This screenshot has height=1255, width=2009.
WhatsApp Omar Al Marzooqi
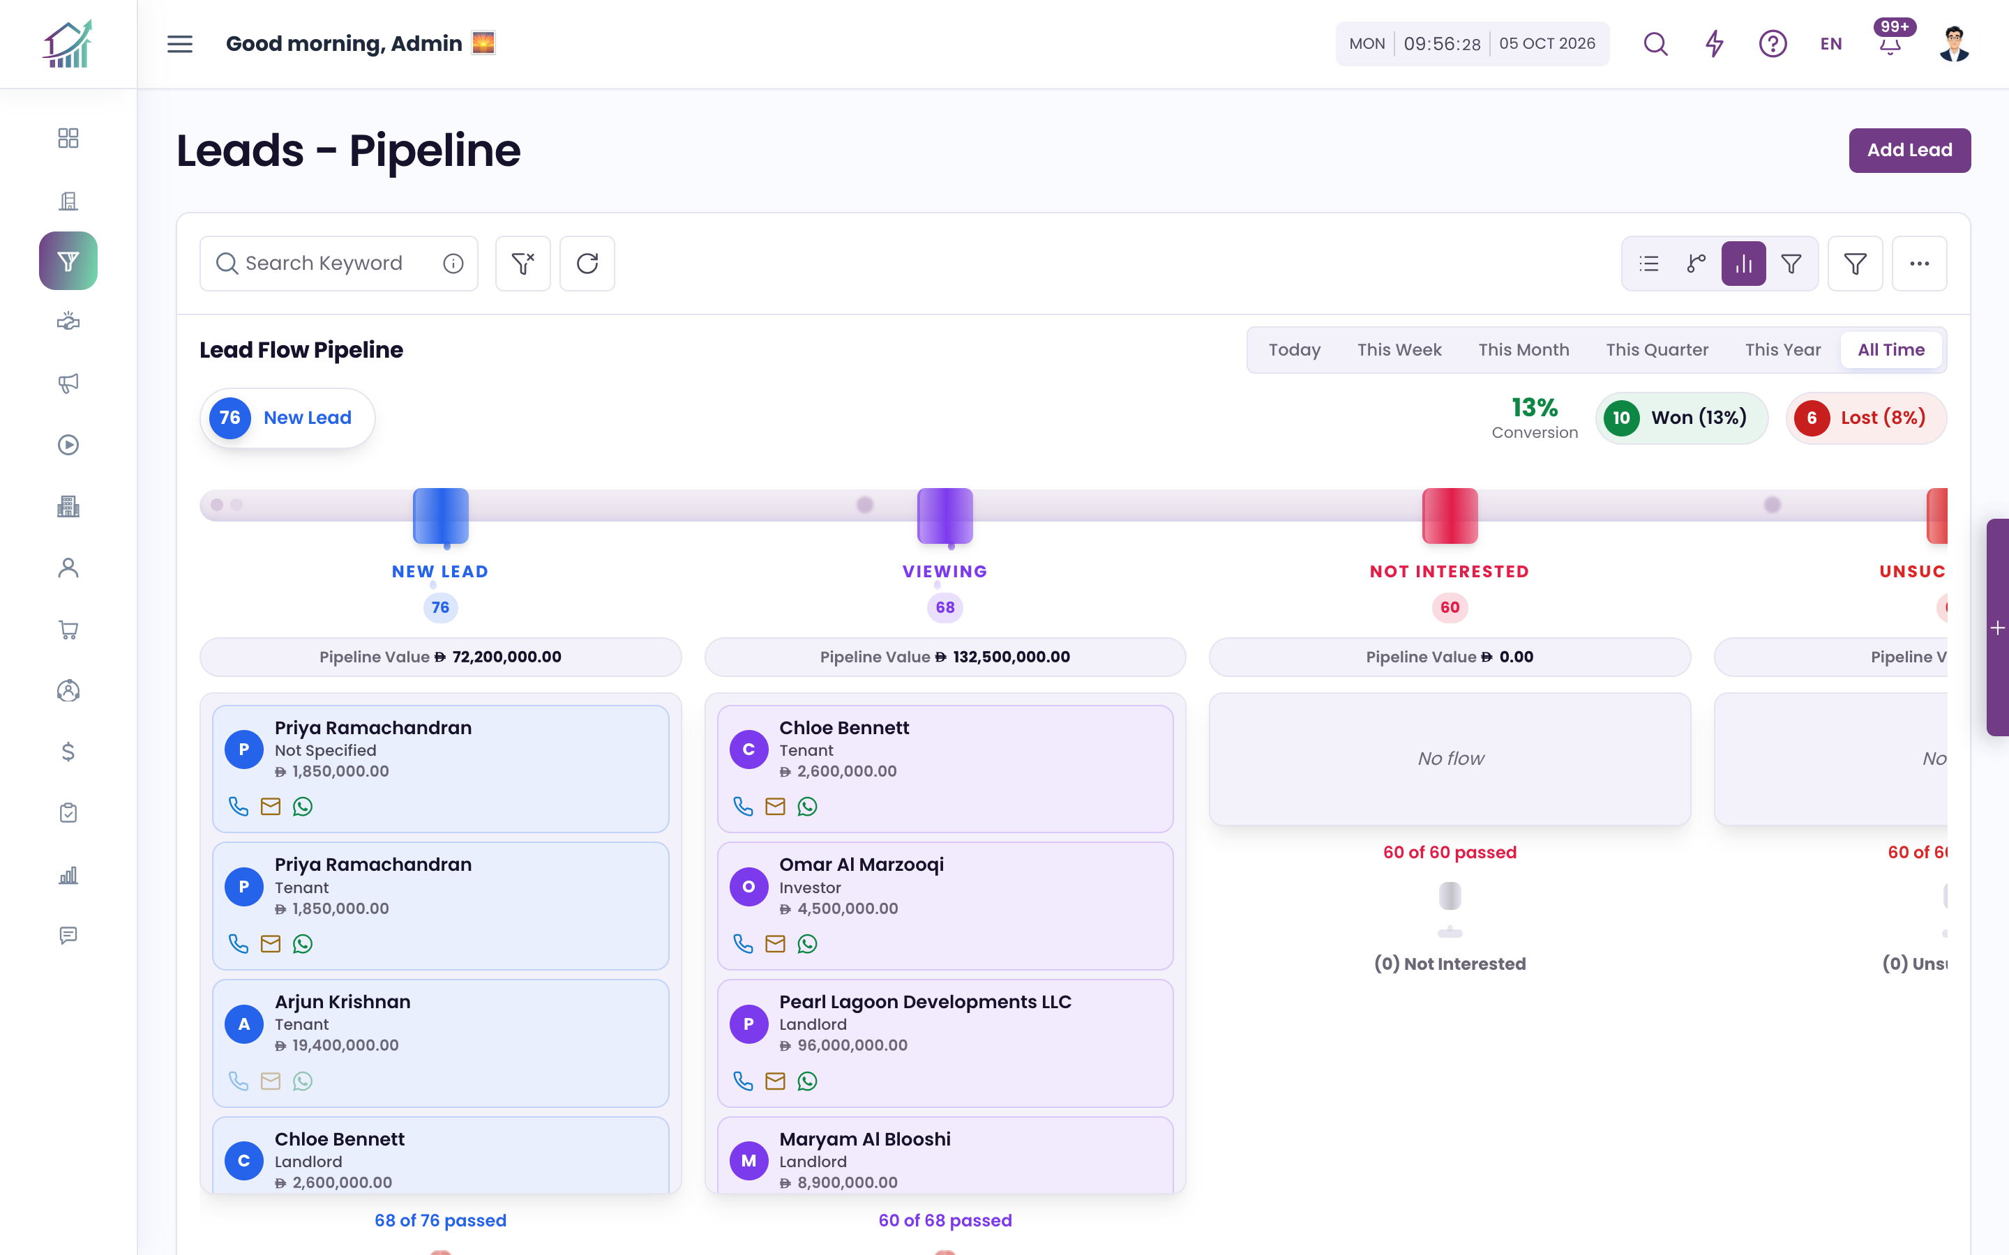807,944
